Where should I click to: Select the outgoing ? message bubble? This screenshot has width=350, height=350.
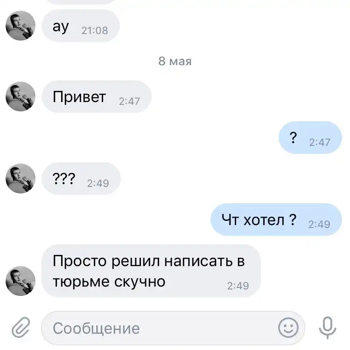[310, 137]
